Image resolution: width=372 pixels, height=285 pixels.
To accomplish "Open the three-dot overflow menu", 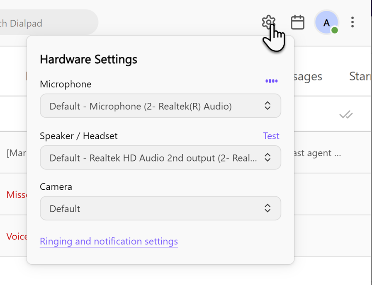I will coord(353,22).
